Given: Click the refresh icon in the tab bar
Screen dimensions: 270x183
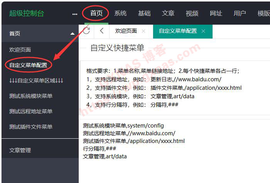Looking at the screenshot, I should (86, 31).
